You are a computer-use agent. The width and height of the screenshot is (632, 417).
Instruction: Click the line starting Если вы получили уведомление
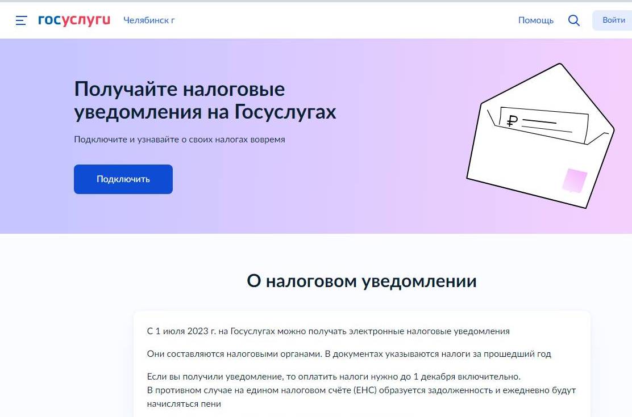coord(334,377)
